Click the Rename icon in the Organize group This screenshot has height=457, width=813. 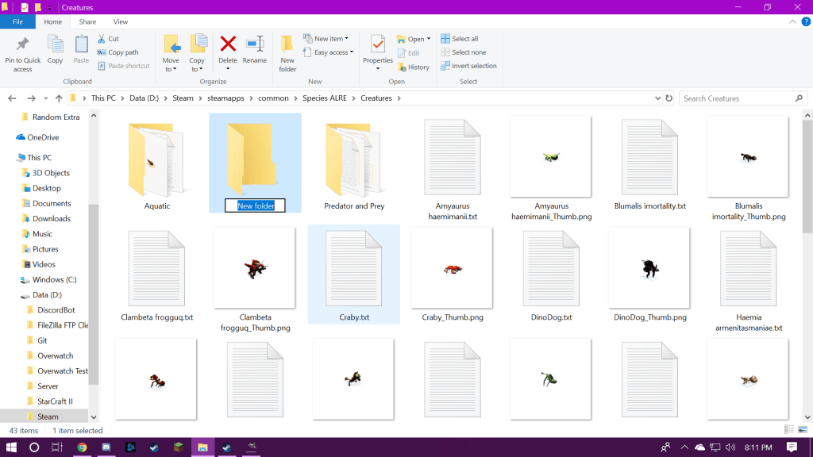point(255,44)
